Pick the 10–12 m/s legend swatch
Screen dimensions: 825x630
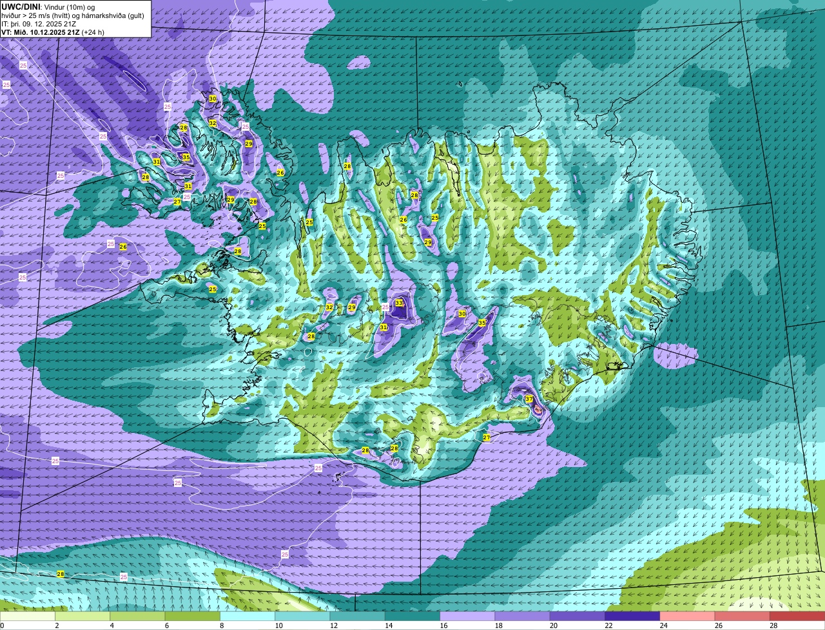pos(302,616)
